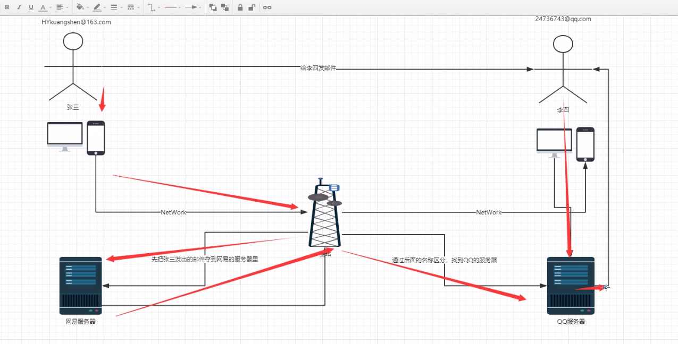
Task: Open the fill color dropdown arrow
Action: point(87,8)
